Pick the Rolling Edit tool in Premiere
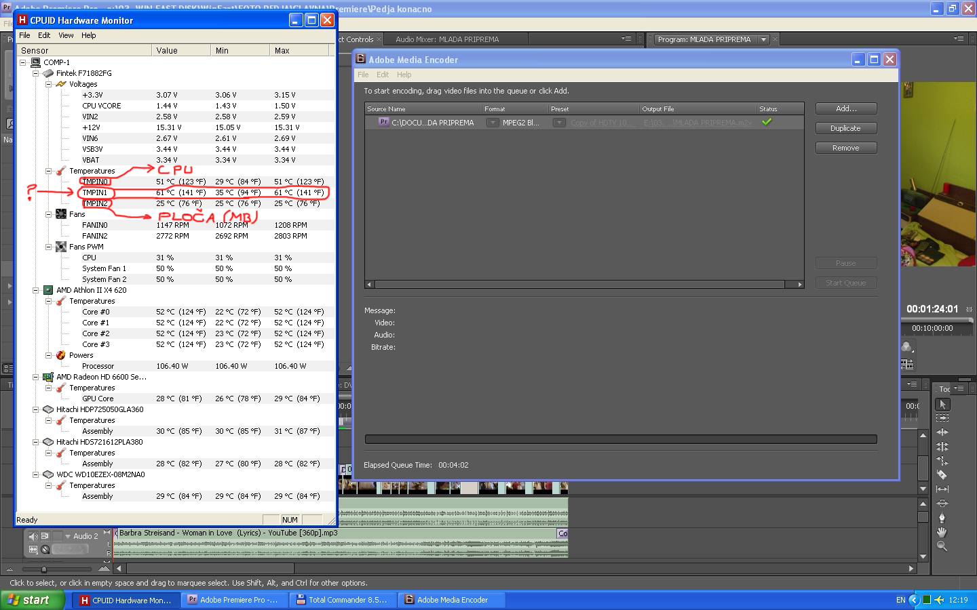The height and width of the screenshot is (610, 977). coord(942,447)
